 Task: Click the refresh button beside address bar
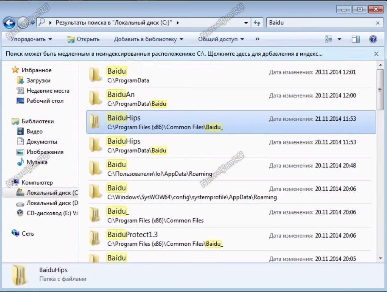click(257, 23)
